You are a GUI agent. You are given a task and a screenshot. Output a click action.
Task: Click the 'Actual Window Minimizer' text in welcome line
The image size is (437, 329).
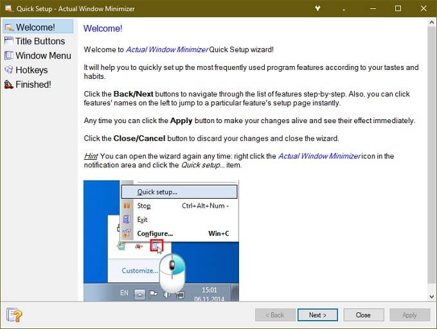pyautogui.click(x=166, y=49)
